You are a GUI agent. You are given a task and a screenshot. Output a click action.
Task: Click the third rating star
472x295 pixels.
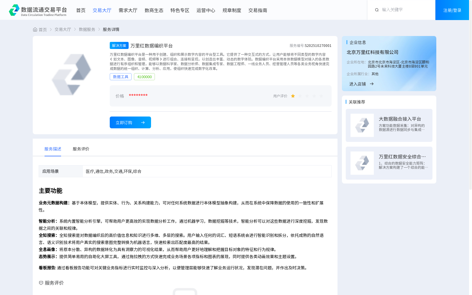click(x=307, y=96)
